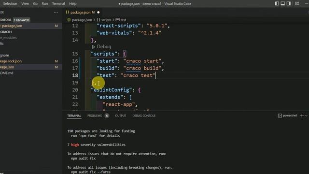309x174 pixels.
Task: Switch to the TERMINAL panel tab
Action: (74, 116)
